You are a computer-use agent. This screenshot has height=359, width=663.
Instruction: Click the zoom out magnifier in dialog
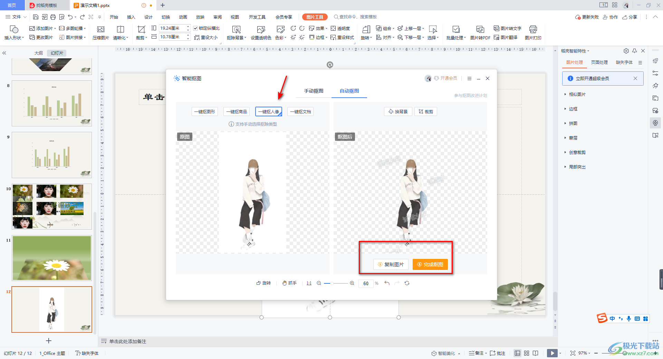coord(319,283)
